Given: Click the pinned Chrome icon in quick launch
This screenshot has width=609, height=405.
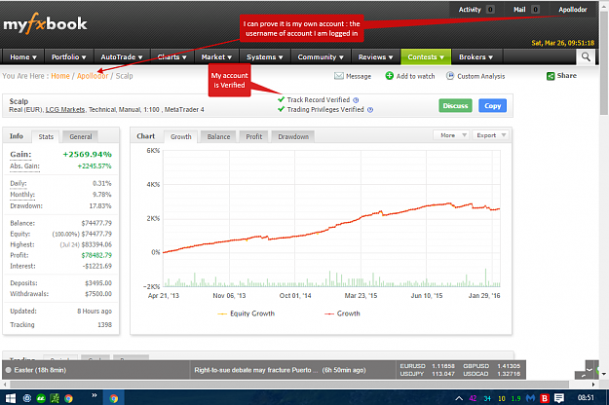Looking at the screenshot, I should click(69, 398).
